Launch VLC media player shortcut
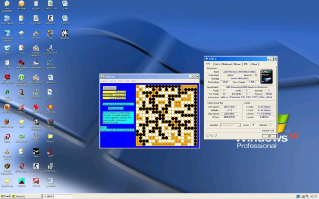Screen dimensions: 319x199 (7, 154)
